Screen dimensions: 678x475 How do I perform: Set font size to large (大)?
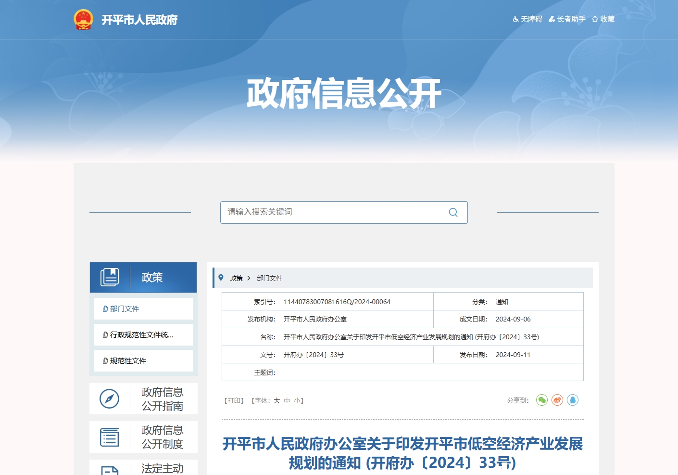pyautogui.click(x=277, y=400)
